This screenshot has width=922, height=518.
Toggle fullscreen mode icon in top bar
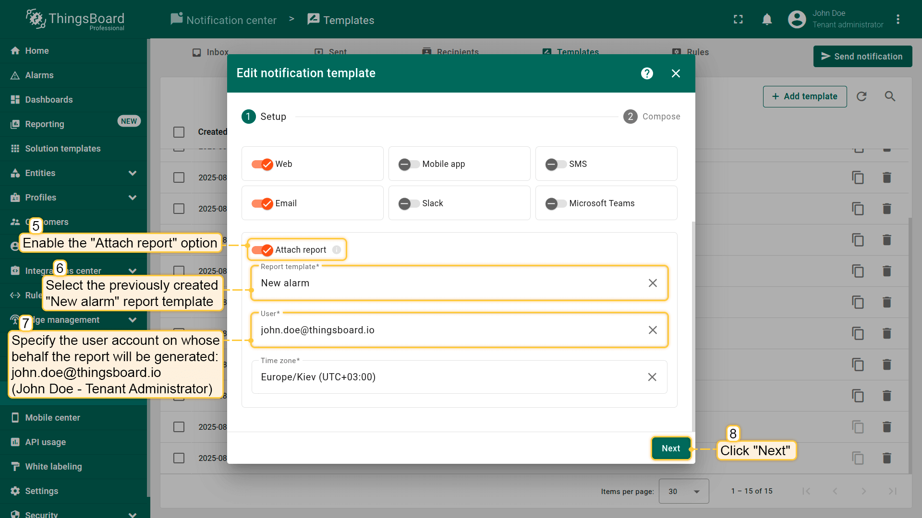pos(738,19)
